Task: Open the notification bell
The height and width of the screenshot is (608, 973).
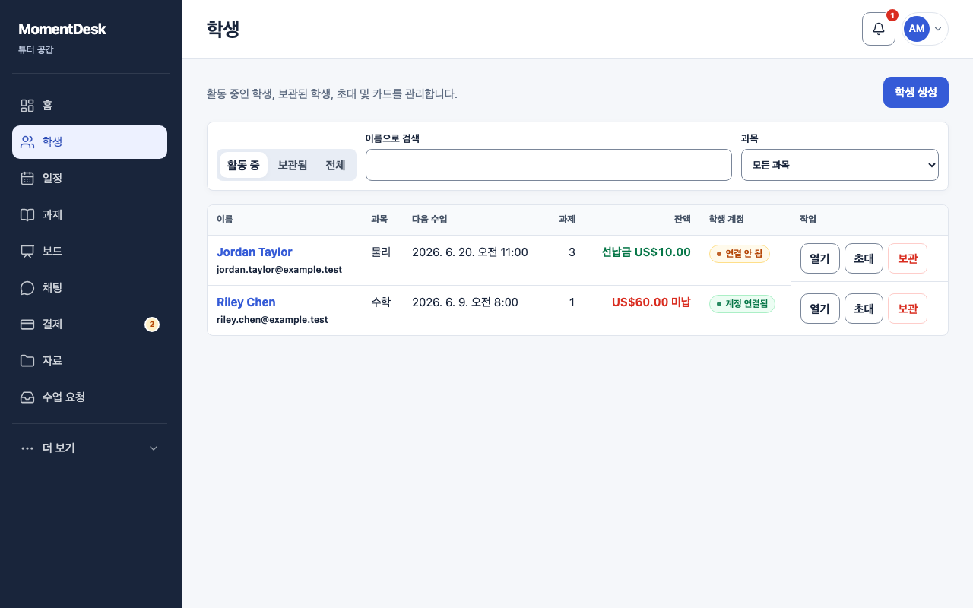Action: click(879, 29)
